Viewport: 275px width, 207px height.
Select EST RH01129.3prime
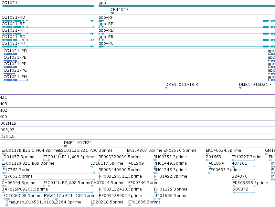coord(171,190)
